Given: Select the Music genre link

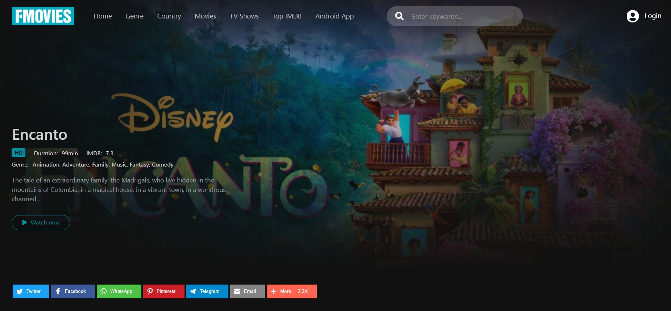Looking at the screenshot, I should click(119, 165).
